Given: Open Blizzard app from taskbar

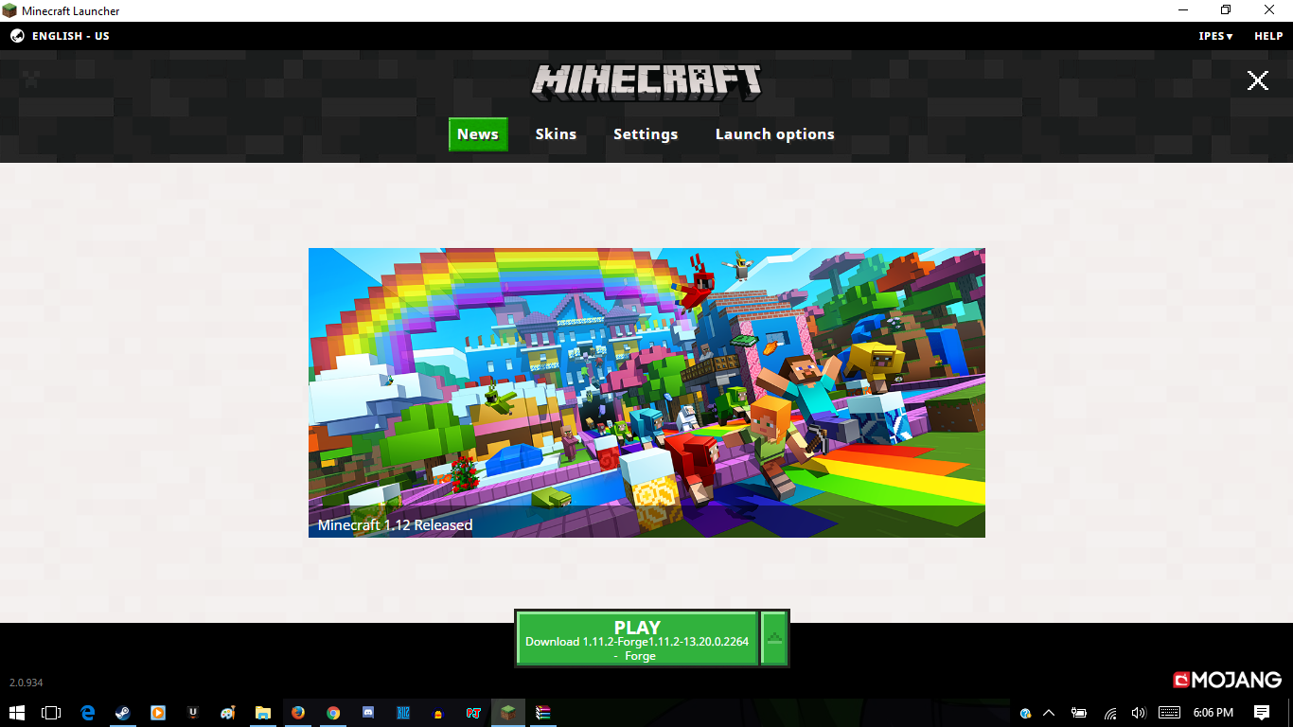Looking at the screenshot, I should pyautogui.click(x=403, y=713).
